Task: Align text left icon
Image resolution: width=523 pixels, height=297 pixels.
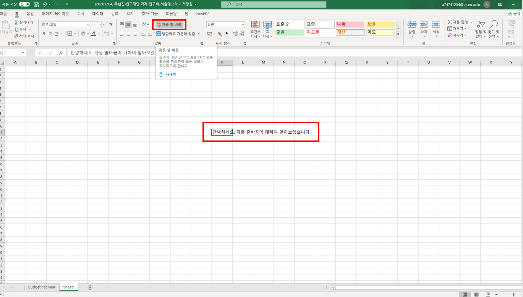Action: click(x=122, y=34)
